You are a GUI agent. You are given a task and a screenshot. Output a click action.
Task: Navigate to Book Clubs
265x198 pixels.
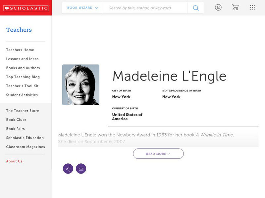click(x=16, y=119)
